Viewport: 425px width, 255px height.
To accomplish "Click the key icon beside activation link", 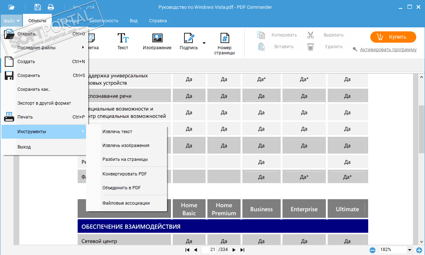I will click(x=355, y=49).
